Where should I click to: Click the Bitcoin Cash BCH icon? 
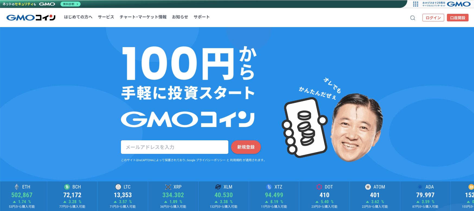click(67, 187)
